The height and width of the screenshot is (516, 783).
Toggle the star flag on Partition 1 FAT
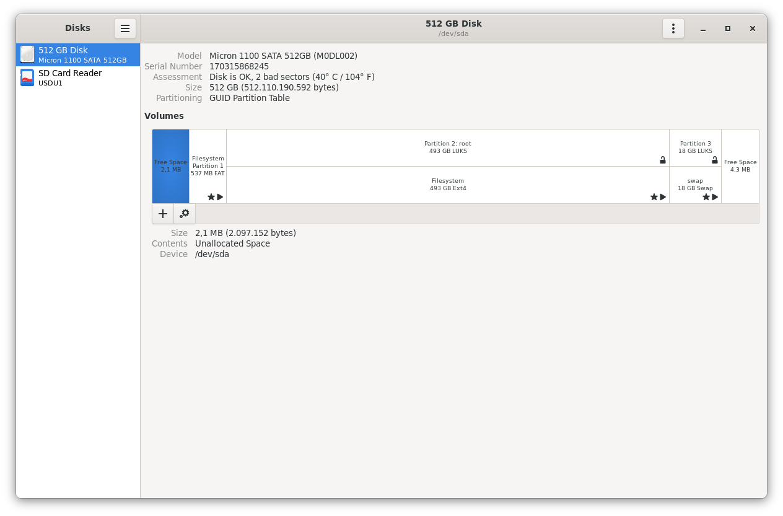click(x=211, y=197)
